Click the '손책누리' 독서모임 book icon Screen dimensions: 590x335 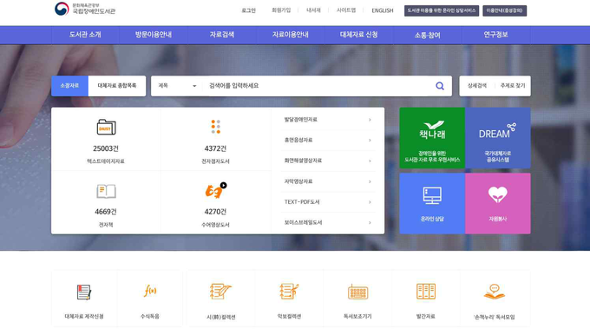point(495,292)
